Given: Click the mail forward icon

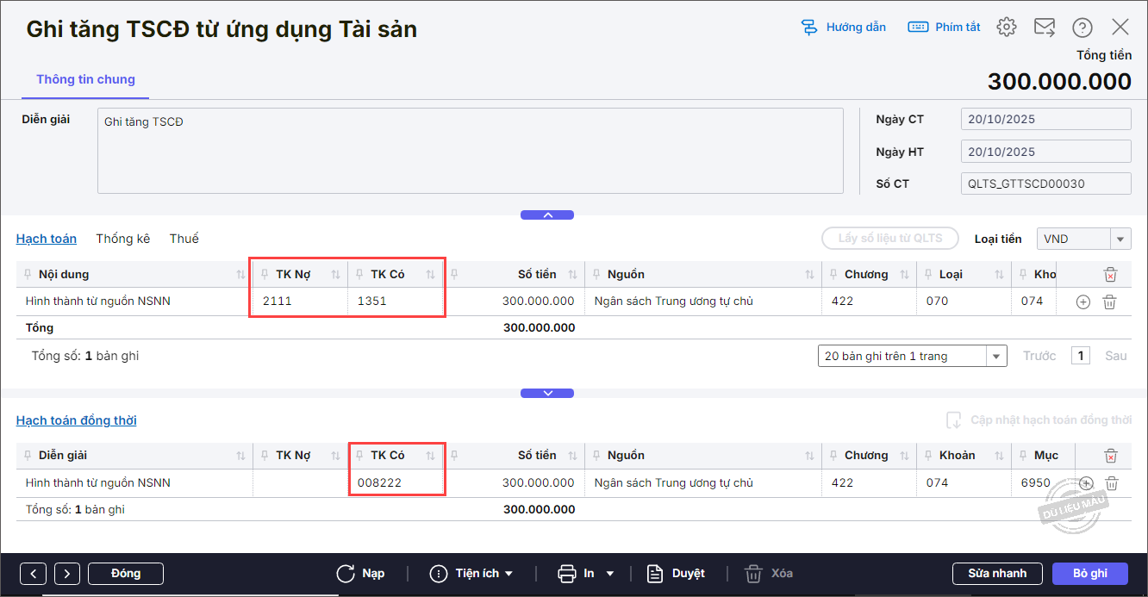Looking at the screenshot, I should point(1045,28).
